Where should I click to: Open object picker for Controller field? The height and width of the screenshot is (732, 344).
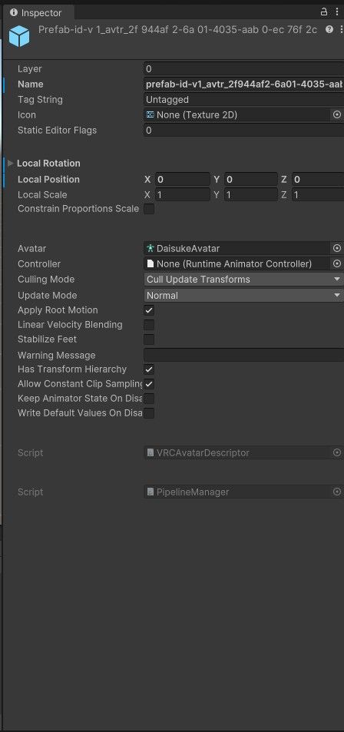(x=337, y=263)
